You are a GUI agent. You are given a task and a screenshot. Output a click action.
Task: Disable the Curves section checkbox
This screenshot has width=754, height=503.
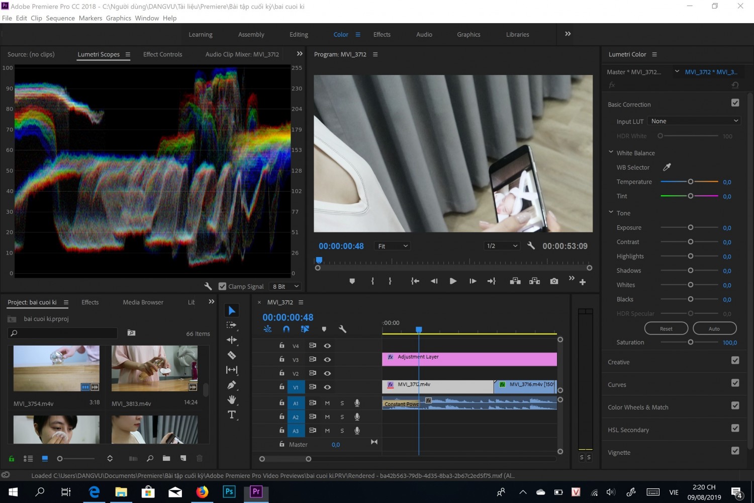[735, 383]
